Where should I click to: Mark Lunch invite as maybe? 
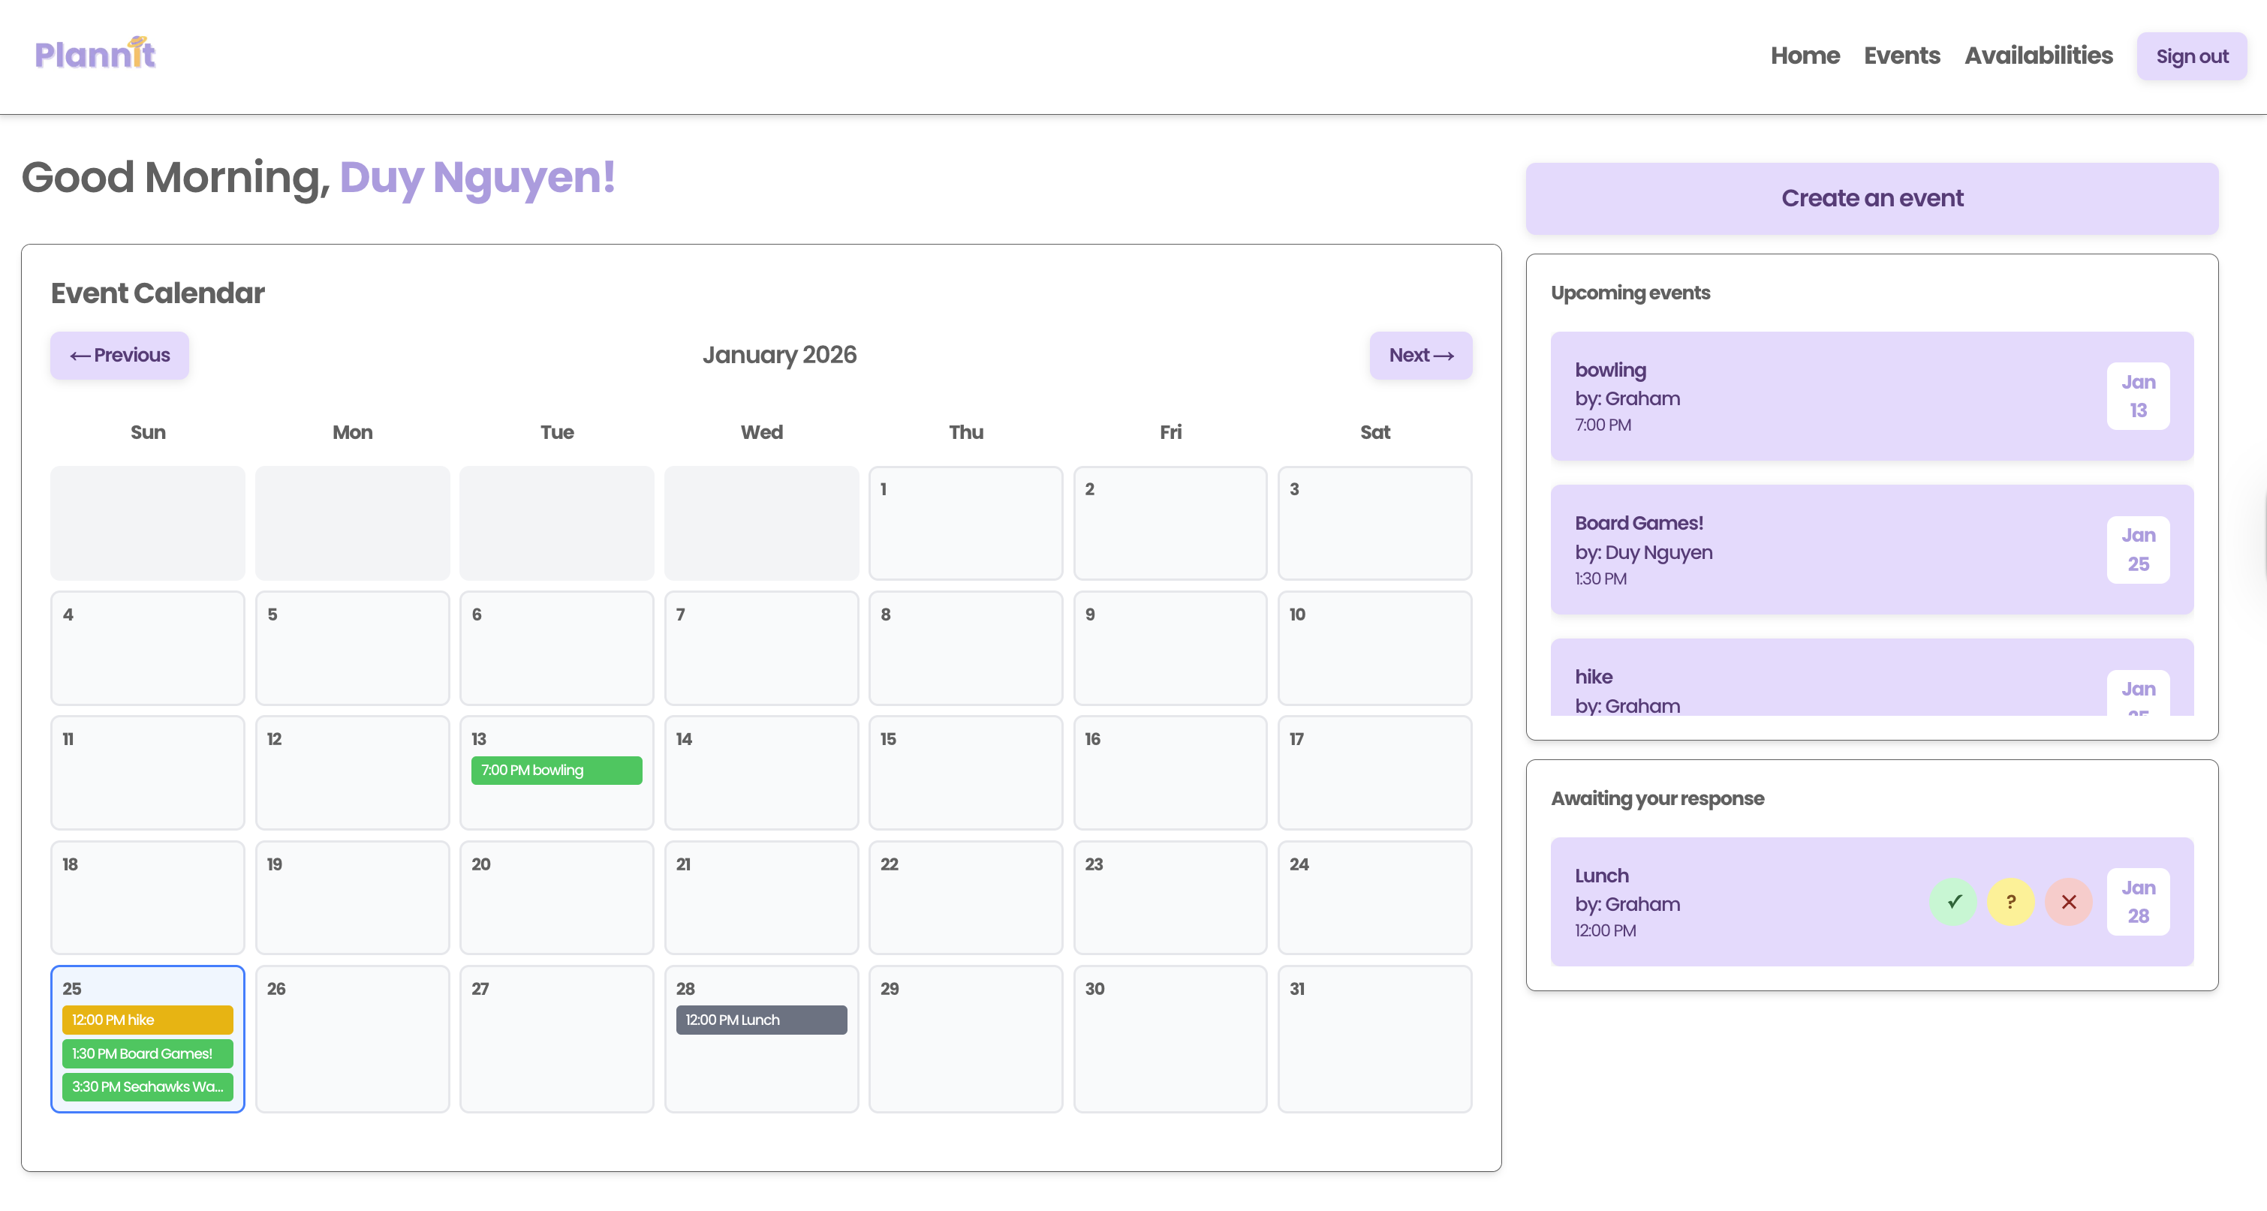(2010, 901)
